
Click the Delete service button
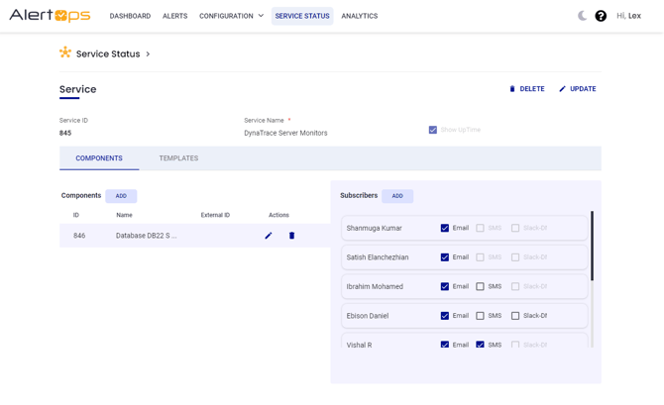tap(526, 89)
